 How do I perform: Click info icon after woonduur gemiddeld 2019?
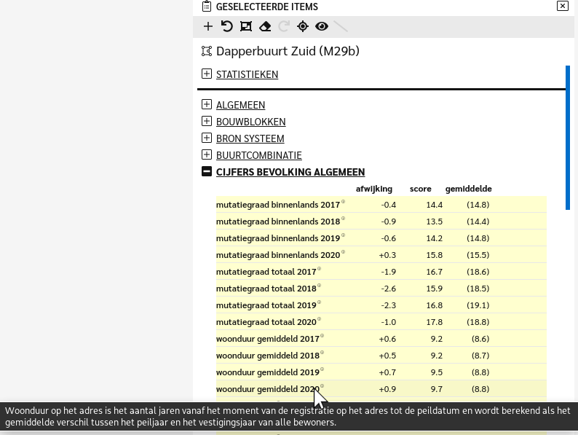[x=322, y=369]
